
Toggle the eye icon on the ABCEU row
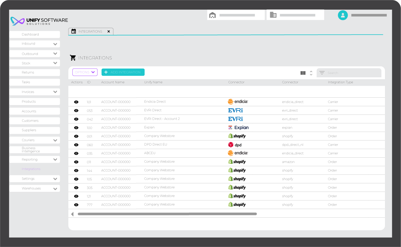click(76, 153)
